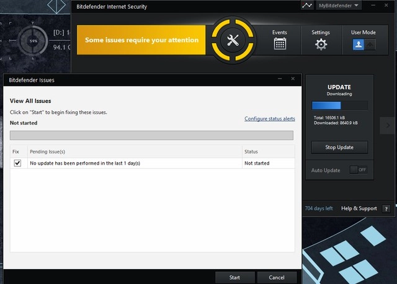Open the activity graph icon
The width and height of the screenshot is (397, 284).
307,6
